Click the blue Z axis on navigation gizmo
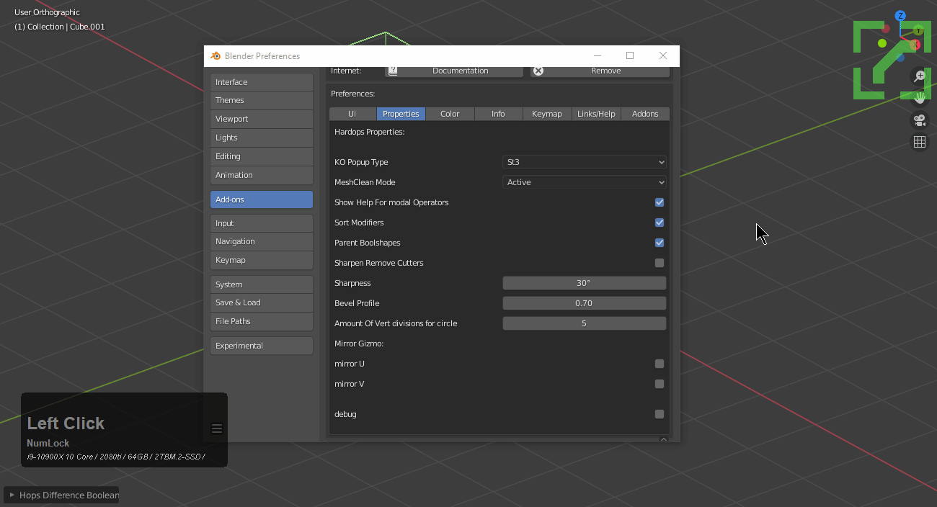 point(900,16)
